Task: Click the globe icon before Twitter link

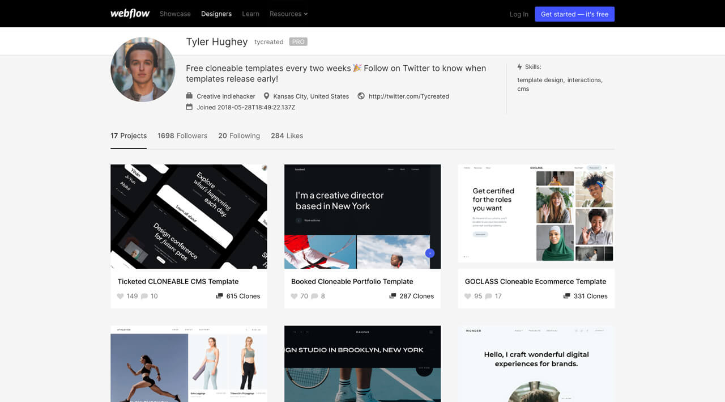Action: point(361,96)
